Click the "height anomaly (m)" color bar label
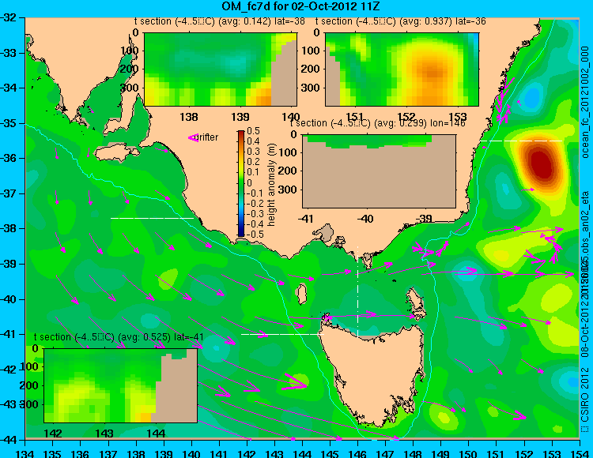Screen dimensions: 593x458 (x=271, y=185)
